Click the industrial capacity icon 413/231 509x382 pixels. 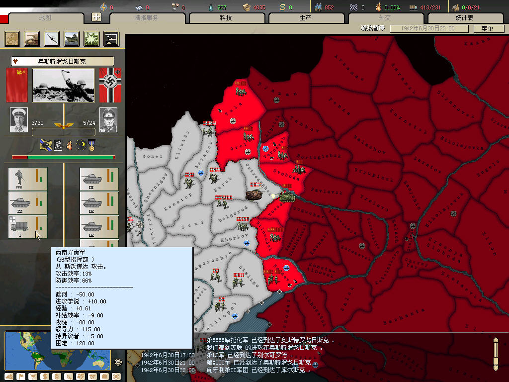click(413, 7)
